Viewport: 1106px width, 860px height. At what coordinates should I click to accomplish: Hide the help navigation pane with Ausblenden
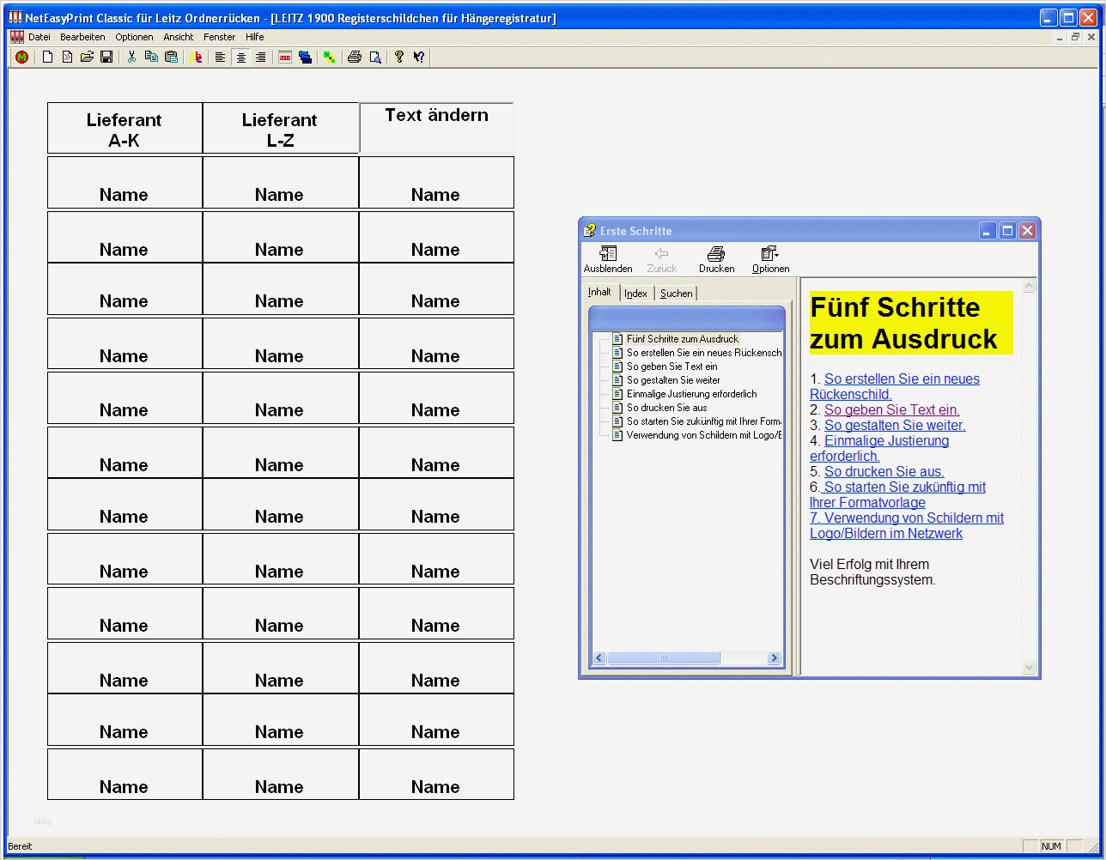point(608,259)
